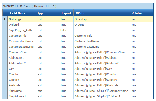Select the City row selector box

pyautogui.click(x=5, y=69)
